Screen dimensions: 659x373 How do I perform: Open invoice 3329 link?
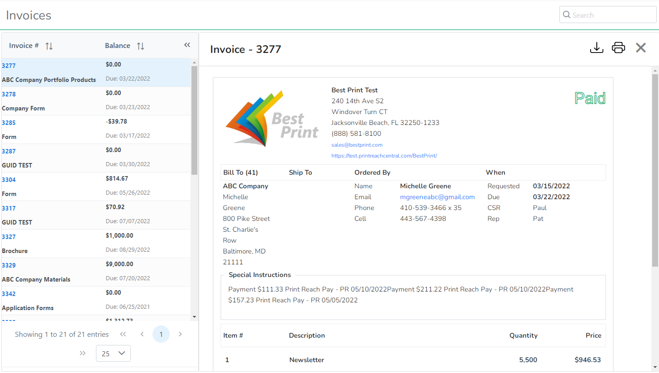click(9, 265)
